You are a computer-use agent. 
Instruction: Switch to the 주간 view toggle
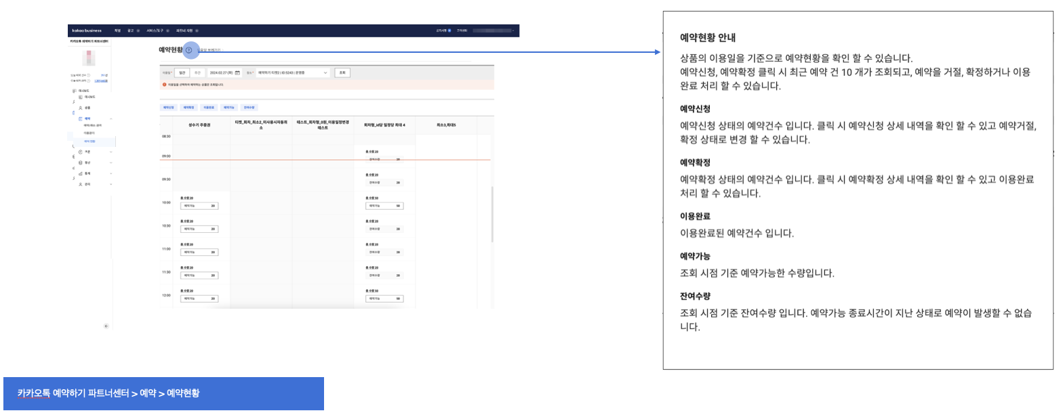(x=197, y=72)
